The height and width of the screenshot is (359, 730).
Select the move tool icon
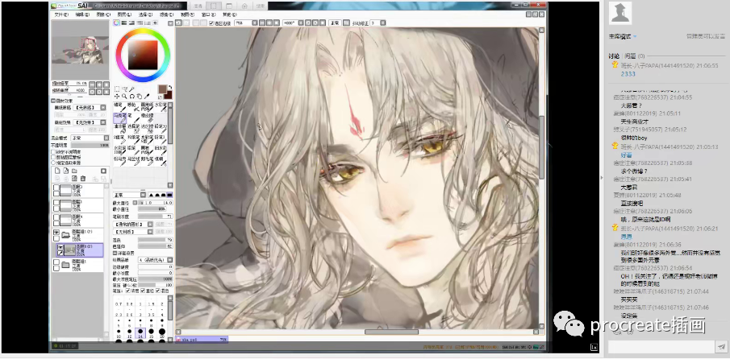click(x=116, y=96)
